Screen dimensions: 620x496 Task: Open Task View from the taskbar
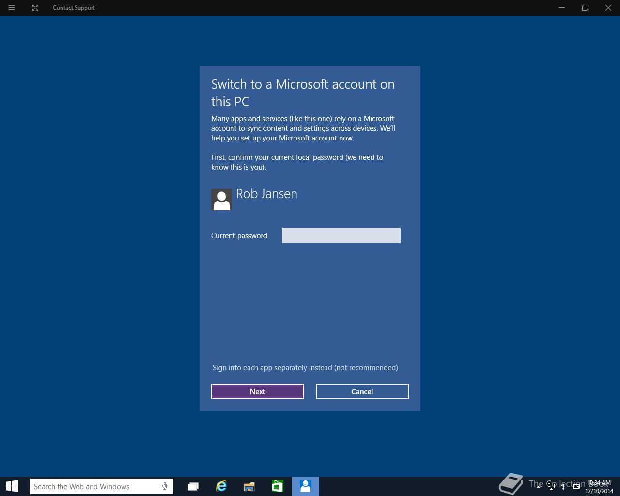pos(193,486)
